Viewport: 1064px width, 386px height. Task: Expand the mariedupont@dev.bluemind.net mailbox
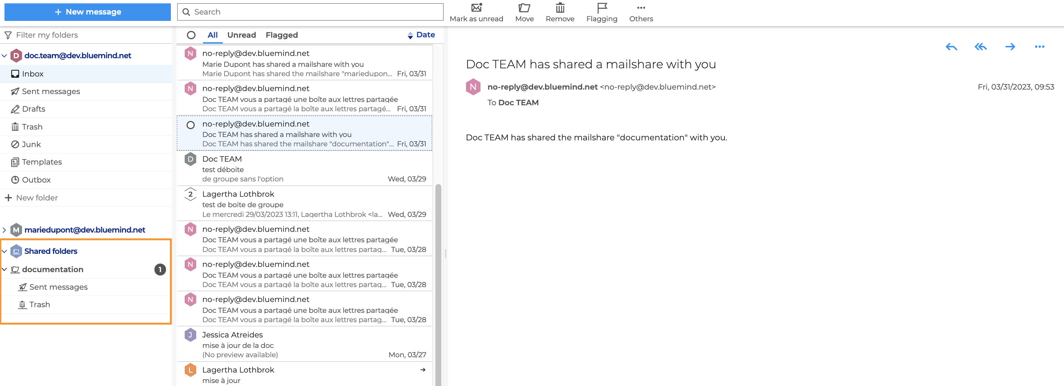click(4, 230)
